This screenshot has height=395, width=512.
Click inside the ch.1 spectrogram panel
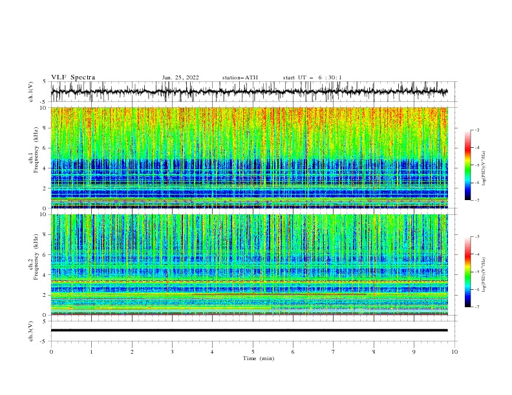[250, 157]
